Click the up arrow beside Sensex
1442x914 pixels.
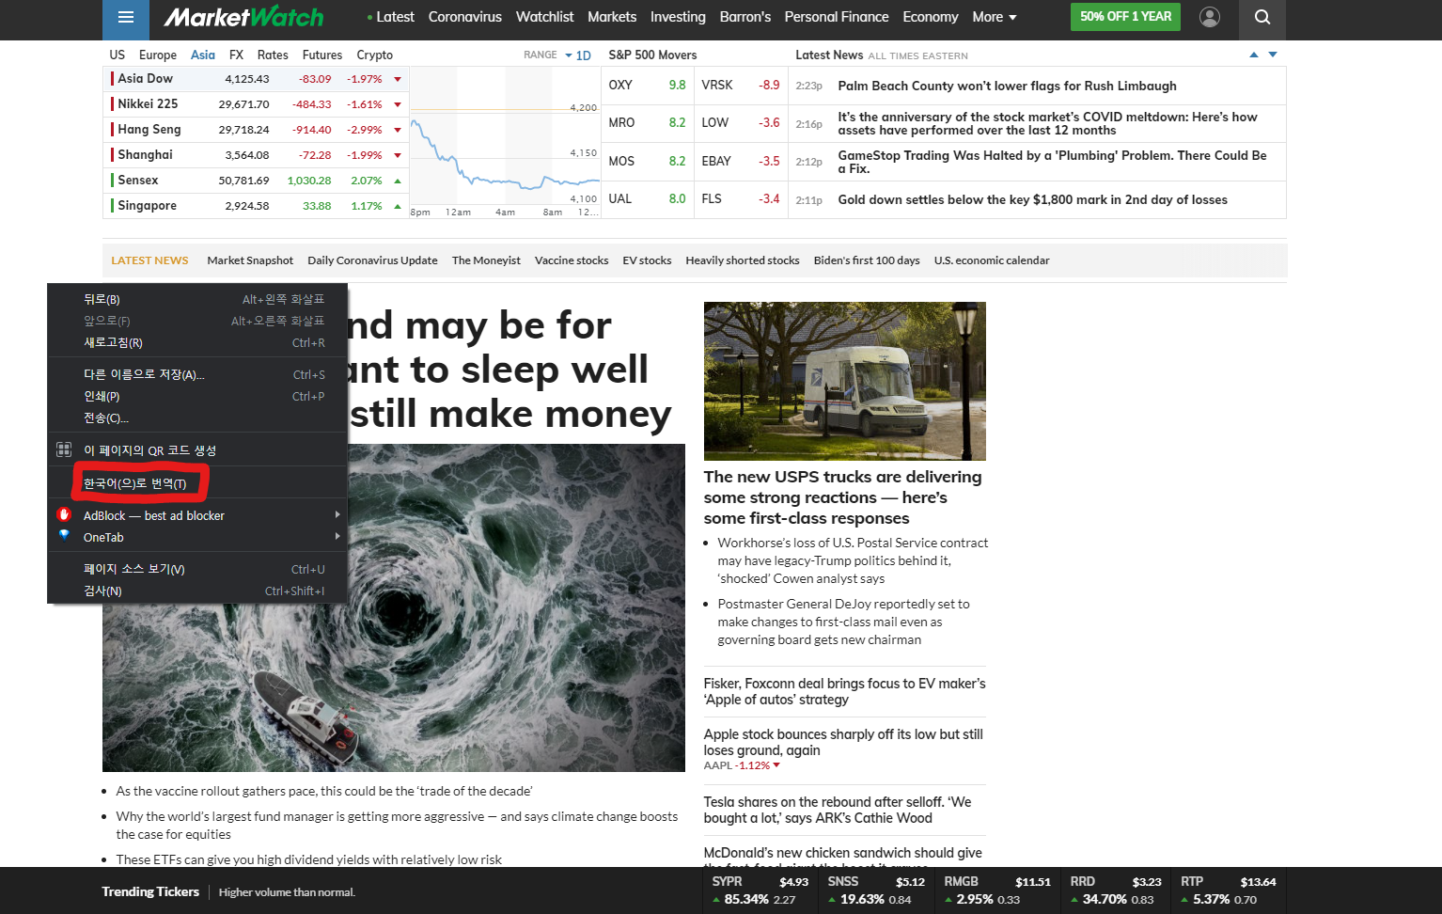[398, 181]
